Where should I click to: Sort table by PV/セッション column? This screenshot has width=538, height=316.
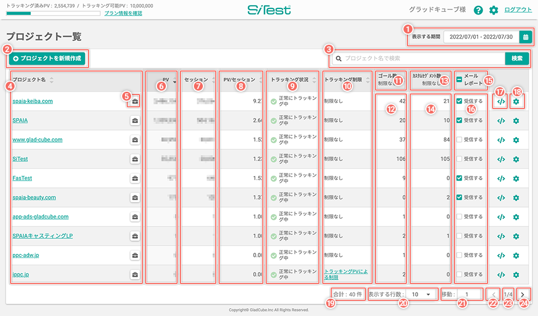261,80
